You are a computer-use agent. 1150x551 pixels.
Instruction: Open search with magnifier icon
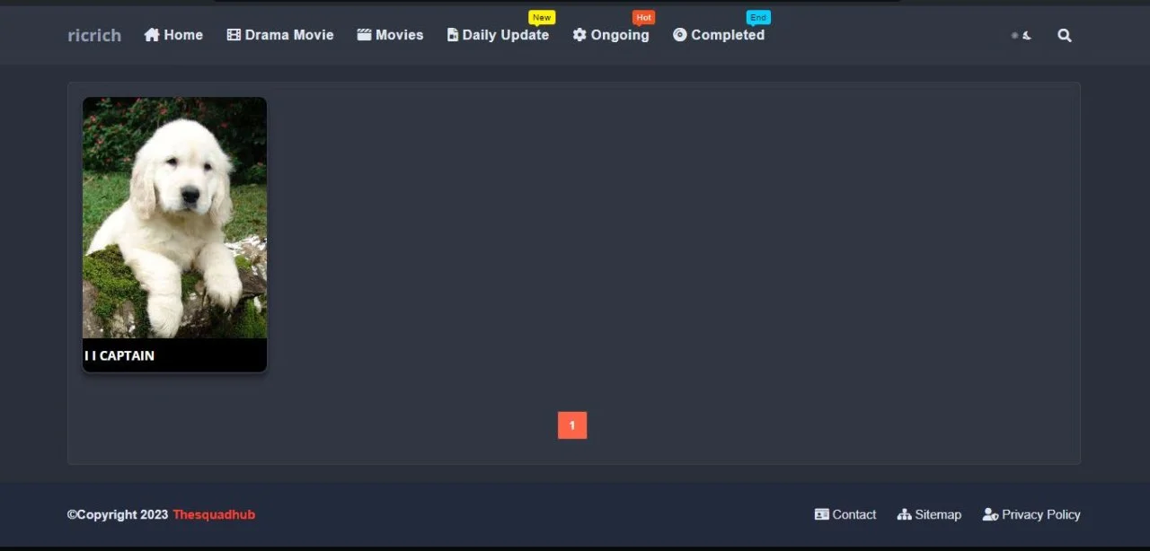click(x=1065, y=36)
